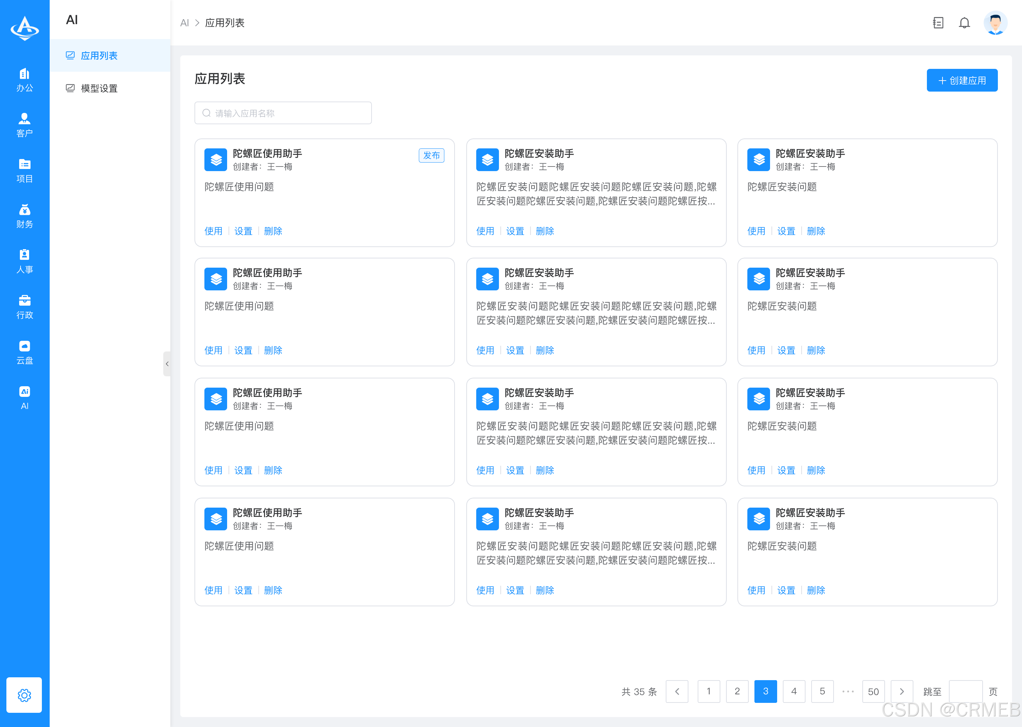The image size is (1022, 727).
Task: Click the list settings icon in the top bar
Action: 938,23
